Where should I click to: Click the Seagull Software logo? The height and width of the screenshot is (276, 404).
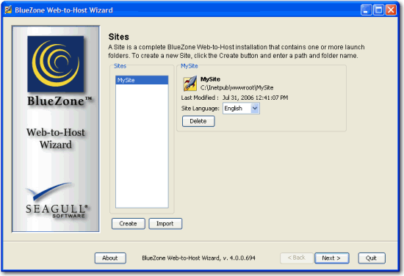pyautogui.click(x=57, y=200)
